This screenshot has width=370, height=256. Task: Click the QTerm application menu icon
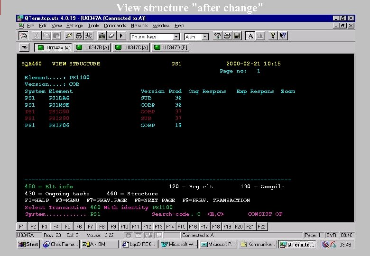coord(21,26)
